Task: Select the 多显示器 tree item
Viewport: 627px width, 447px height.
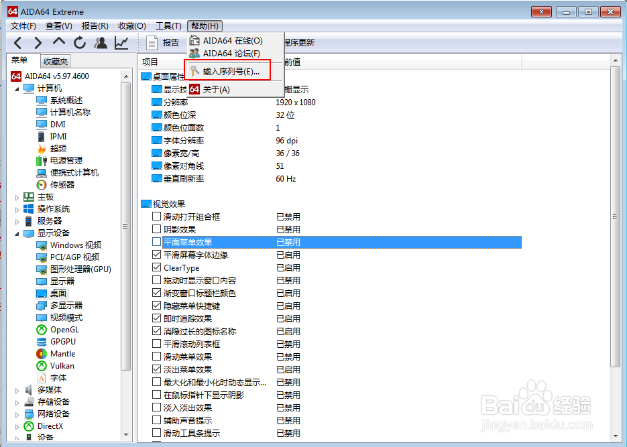Action: pos(59,305)
